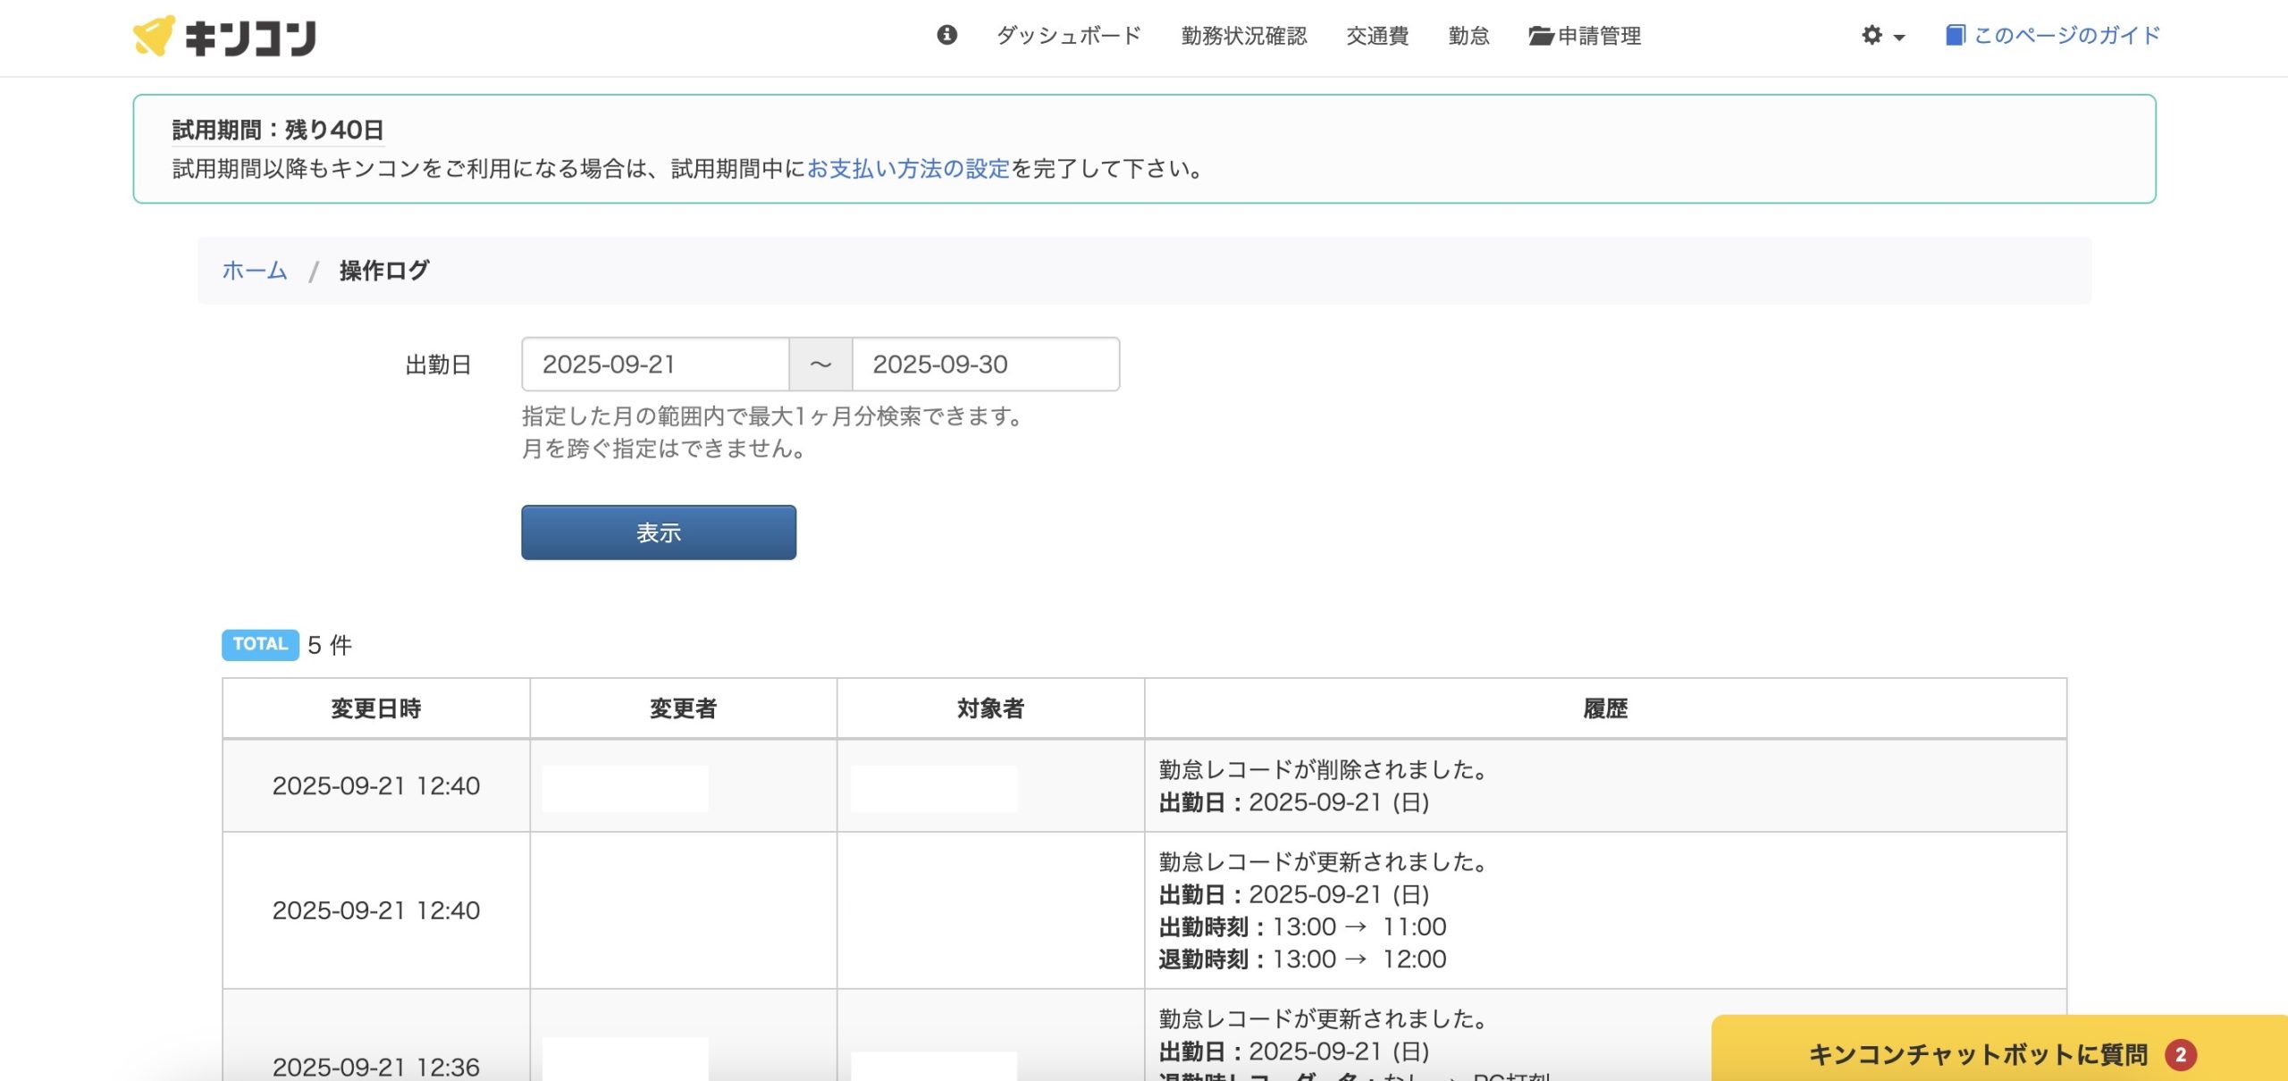Viewport: 2288px width, 1081px height.
Task: Click the blue TOTAL badge
Action: [x=260, y=644]
